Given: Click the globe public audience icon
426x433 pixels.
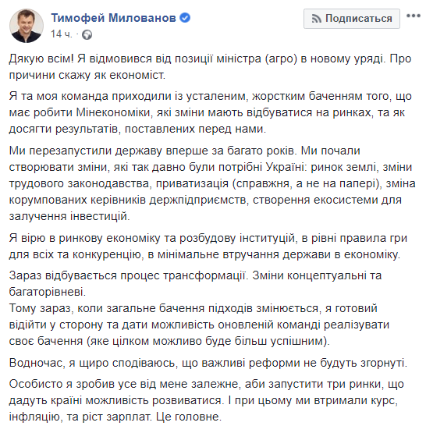Looking at the screenshot, I should click(x=87, y=34).
